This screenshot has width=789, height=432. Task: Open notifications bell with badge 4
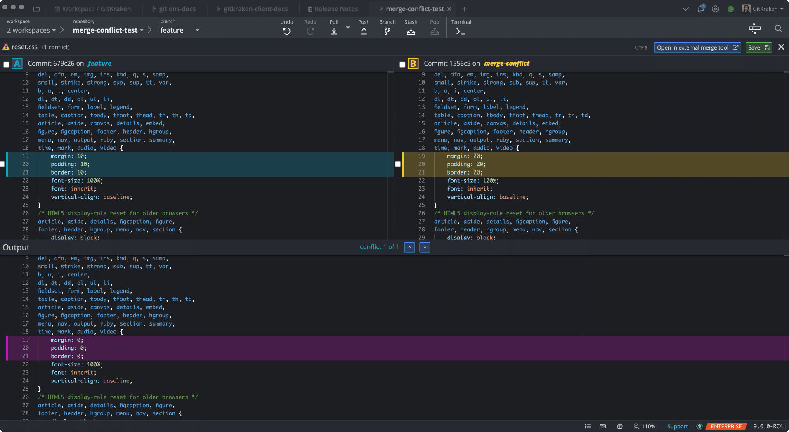701,9
